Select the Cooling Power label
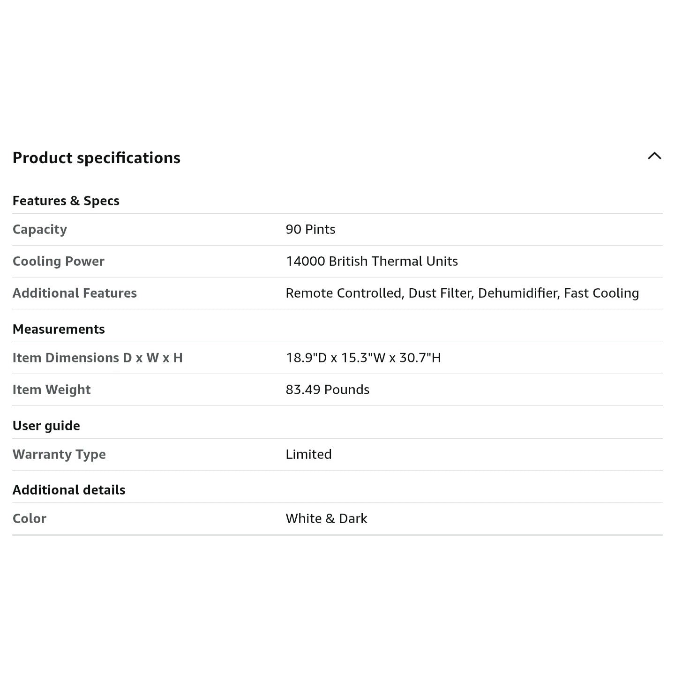This screenshot has height=675, width=675. click(x=58, y=261)
